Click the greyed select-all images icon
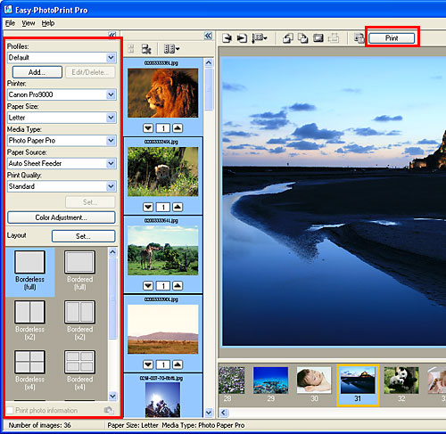Screen dimensions: 446x434 pos(131,49)
